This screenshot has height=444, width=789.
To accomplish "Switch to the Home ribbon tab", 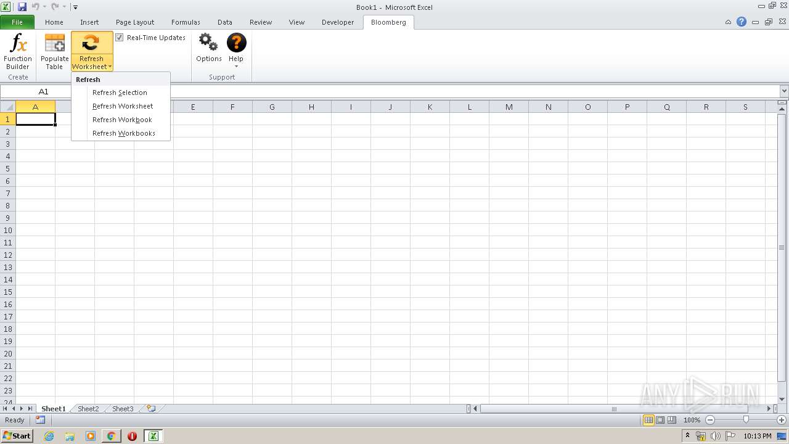I will click(54, 22).
